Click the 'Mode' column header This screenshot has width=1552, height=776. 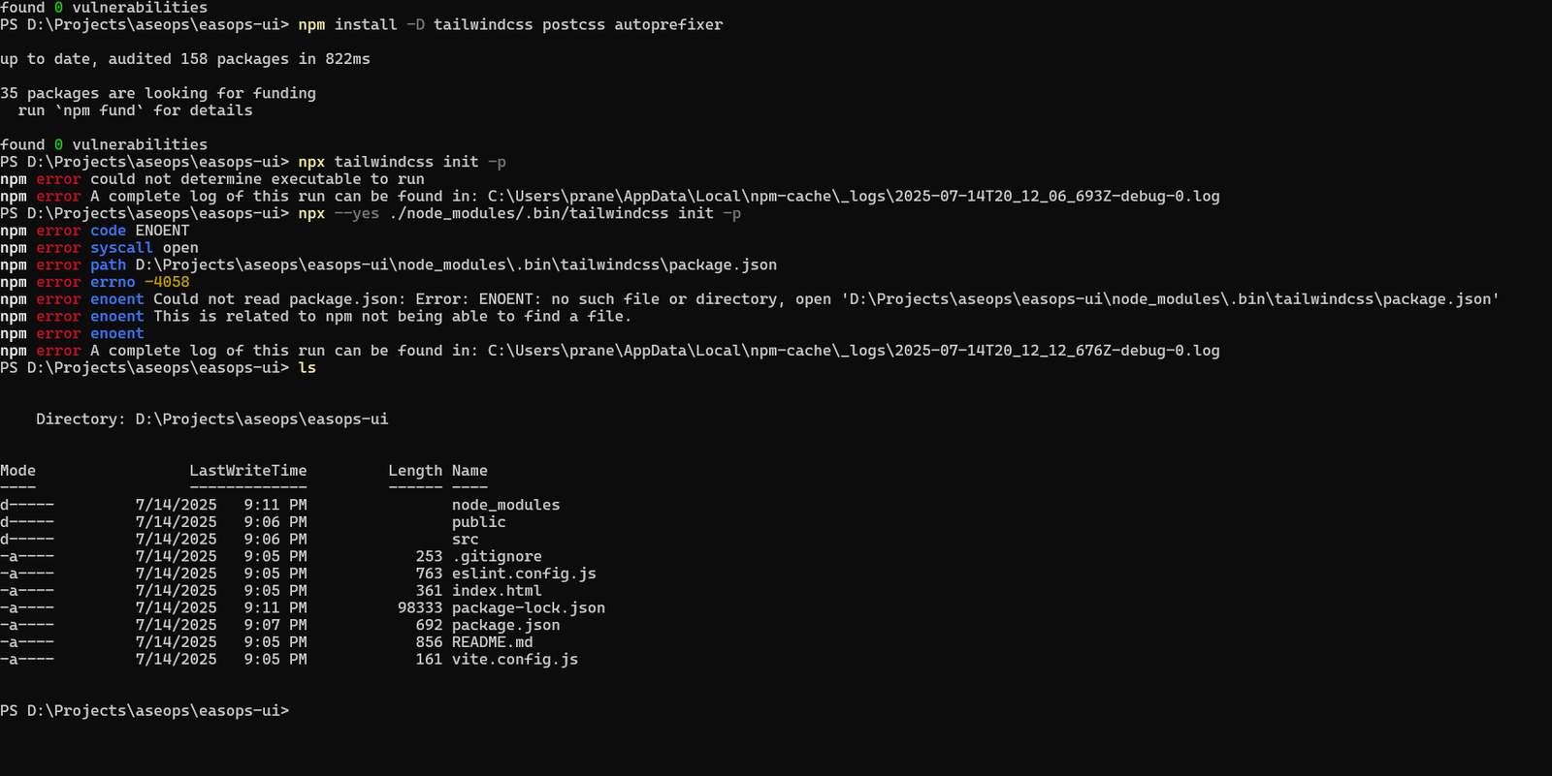point(18,471)
